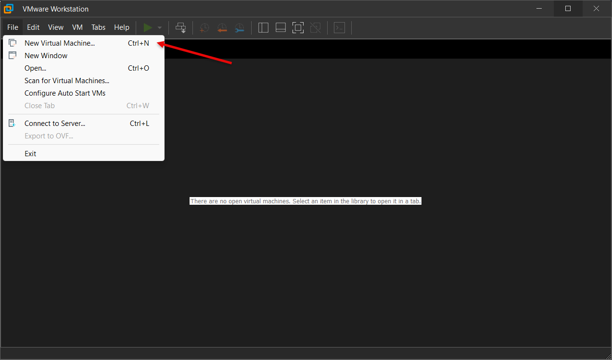Click the green Power On button
Viewport: 612px width, 360px height.
148,27
